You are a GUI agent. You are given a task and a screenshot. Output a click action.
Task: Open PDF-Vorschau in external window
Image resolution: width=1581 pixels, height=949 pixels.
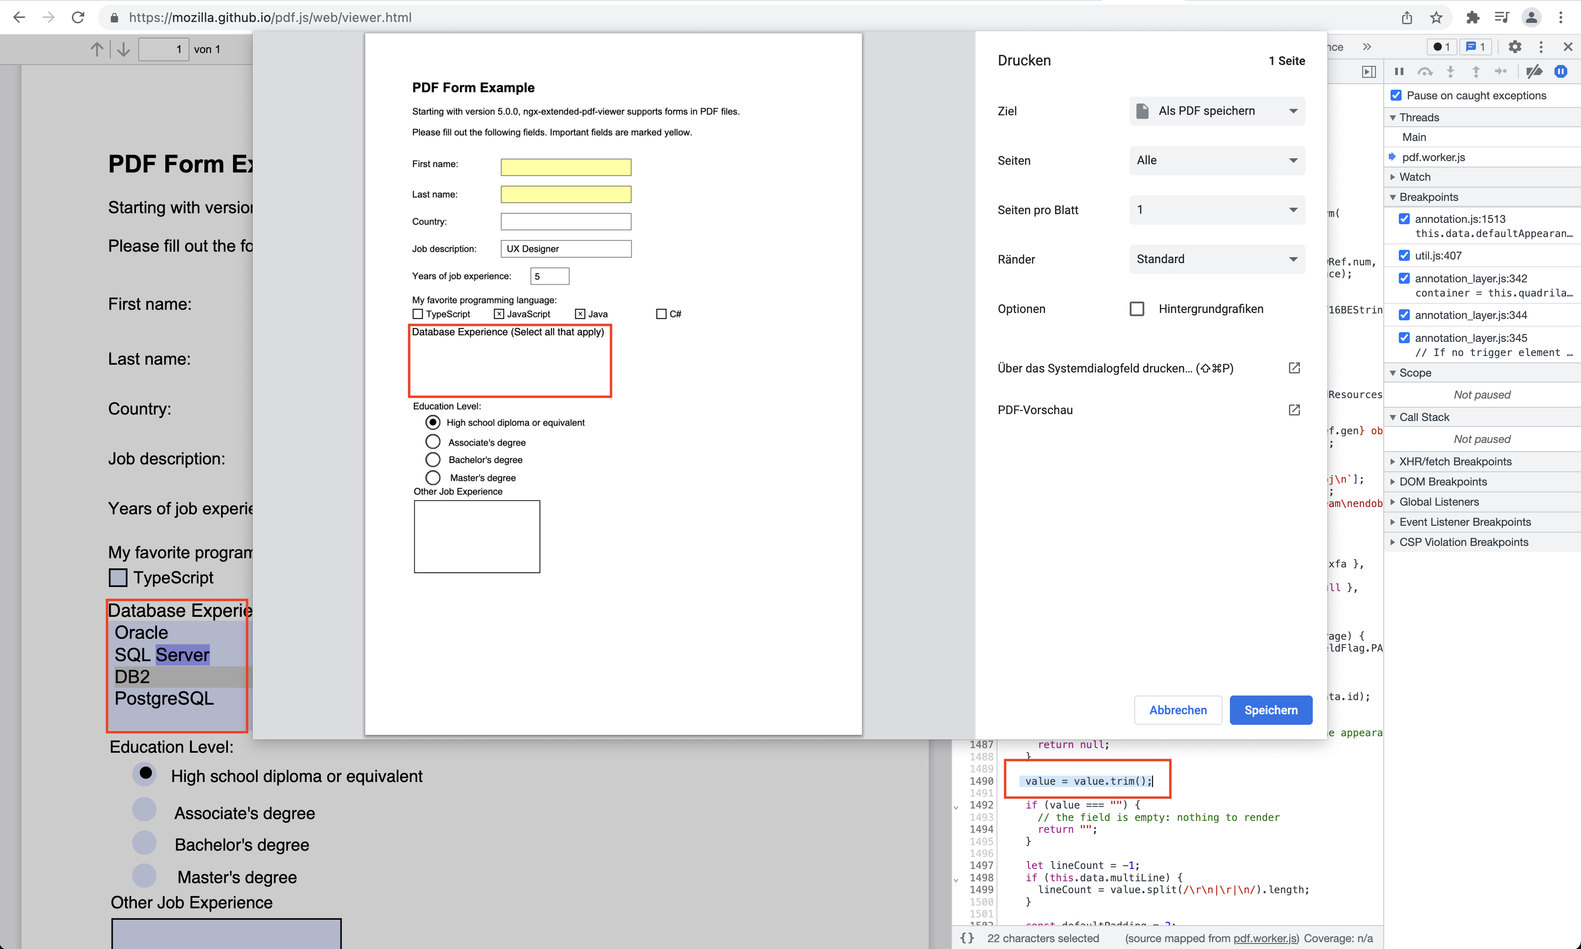coord(1294,410)
